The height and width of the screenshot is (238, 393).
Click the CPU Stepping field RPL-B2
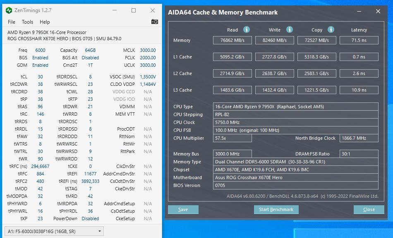(295, 114)
